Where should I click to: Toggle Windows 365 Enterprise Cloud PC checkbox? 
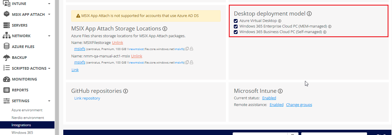point(236,26)
